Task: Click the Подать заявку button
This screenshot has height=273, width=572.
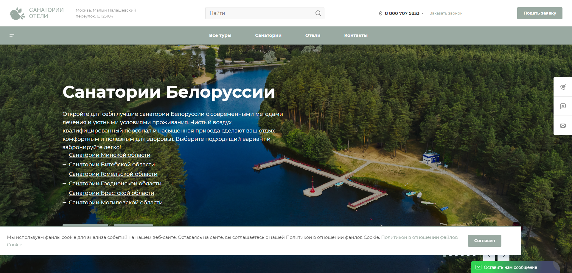Action: click(x=540, y=13)
